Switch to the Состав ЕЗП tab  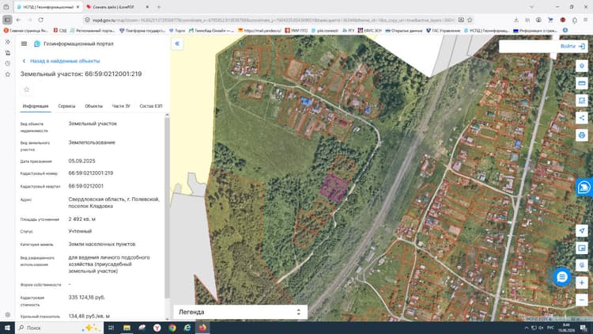(151, 106)
